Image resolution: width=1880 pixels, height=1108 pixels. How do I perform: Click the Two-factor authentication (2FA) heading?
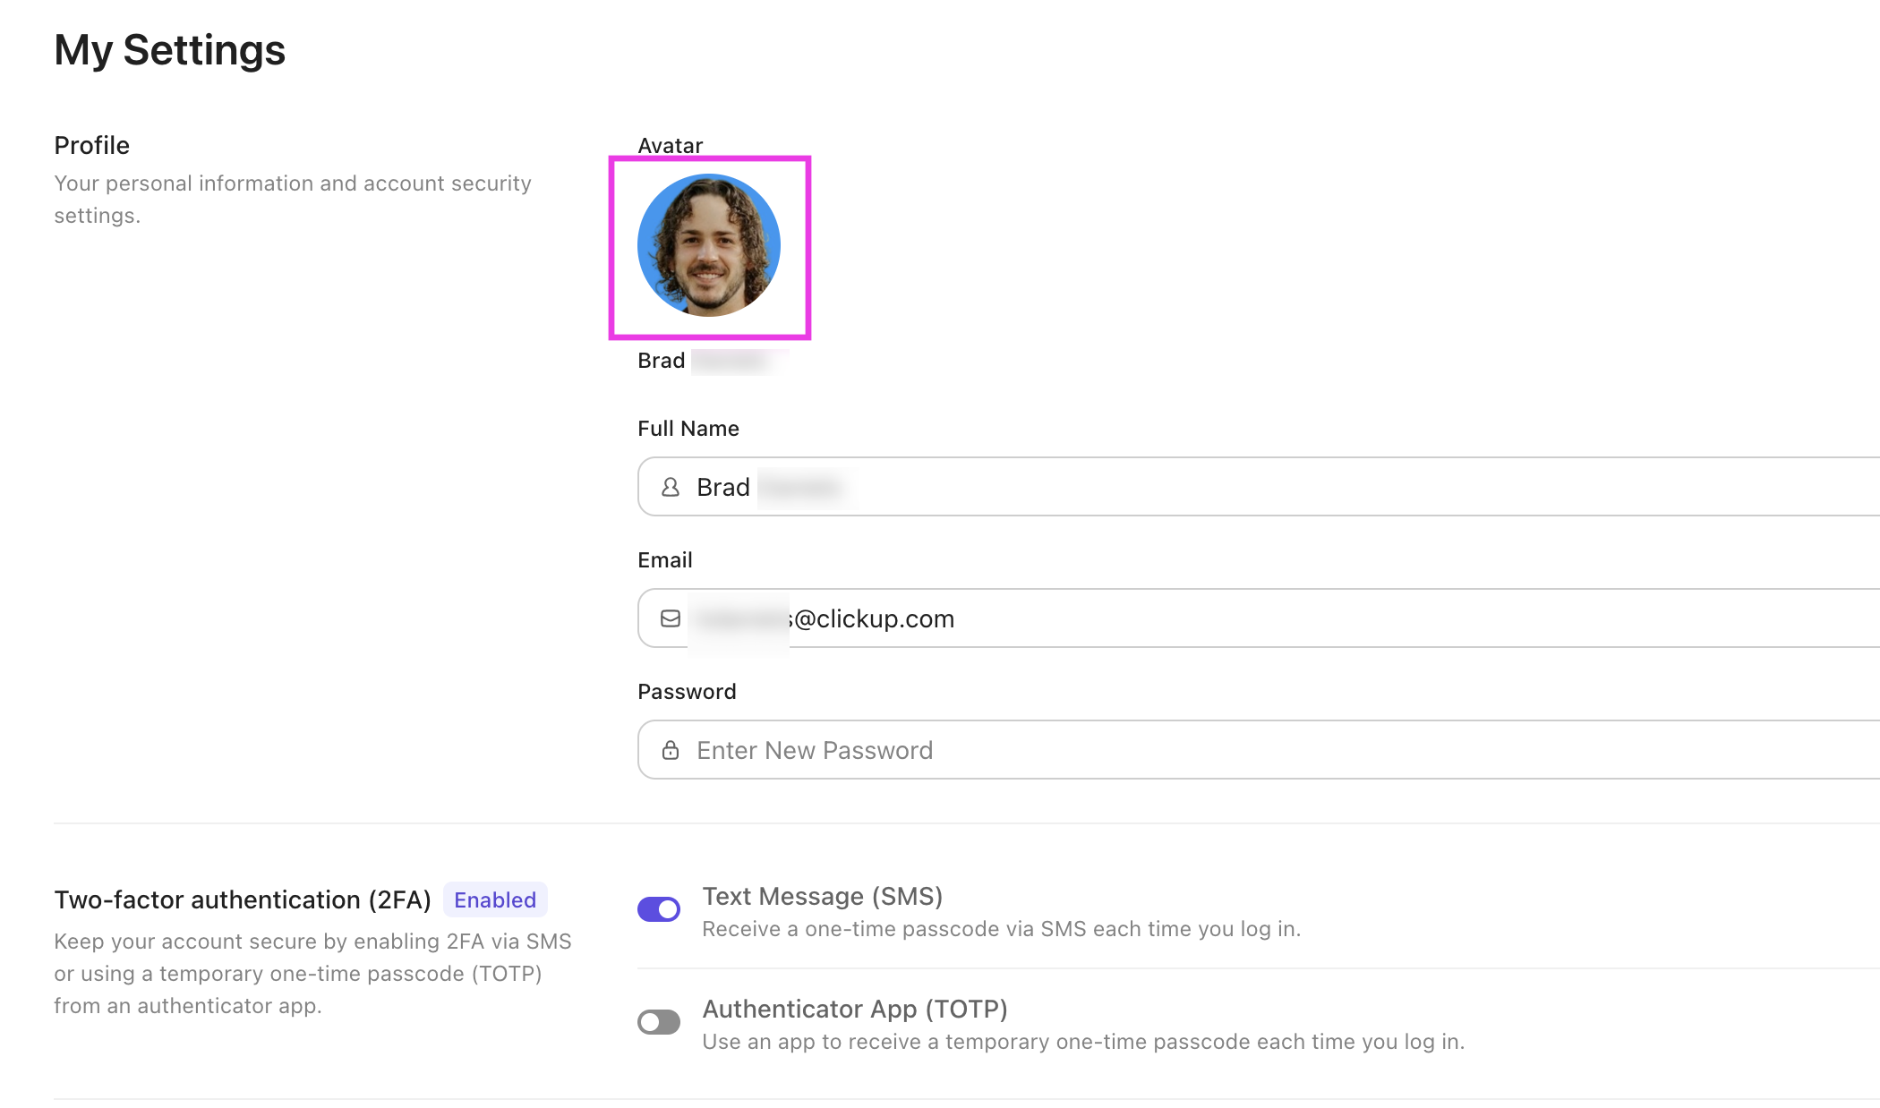tap(243, 899)
